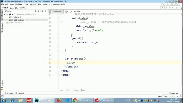Image resolution: width=183 pixels, height=103 pixels.
Task: Click the green Run play button
Action: click(166, 8)
